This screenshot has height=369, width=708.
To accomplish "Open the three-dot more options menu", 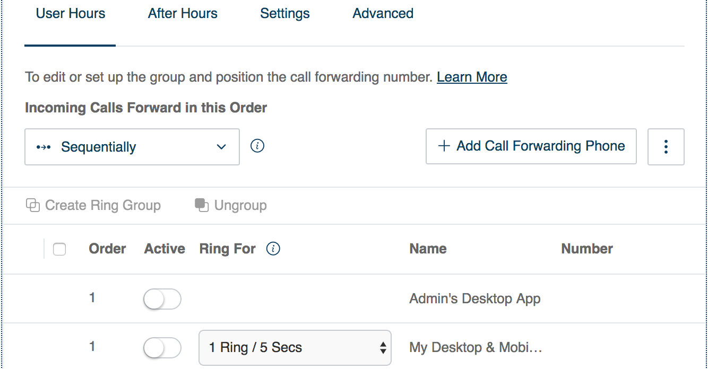I will pos(666,147).
